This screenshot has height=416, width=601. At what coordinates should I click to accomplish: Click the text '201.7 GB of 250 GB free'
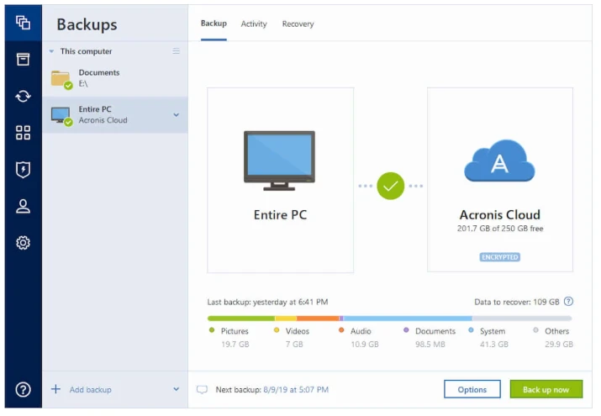click(500, 229)
